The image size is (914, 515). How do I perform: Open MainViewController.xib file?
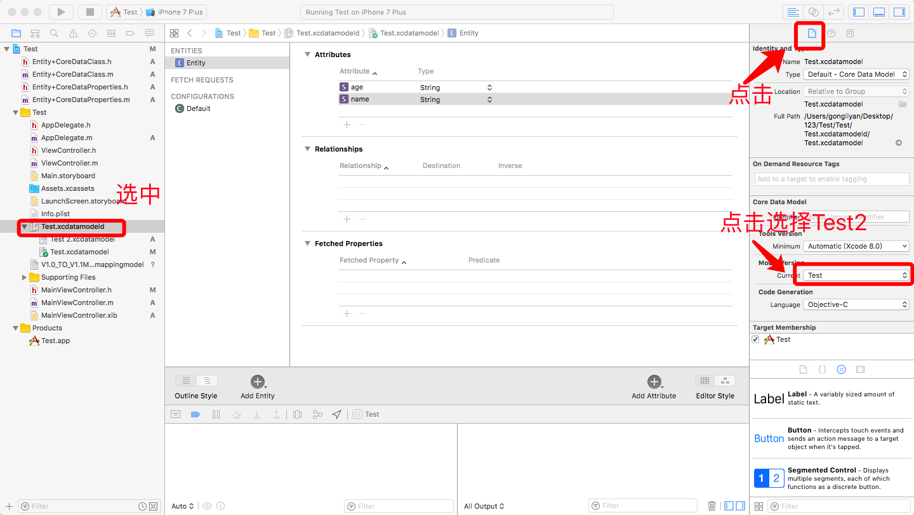click(79, 315)
